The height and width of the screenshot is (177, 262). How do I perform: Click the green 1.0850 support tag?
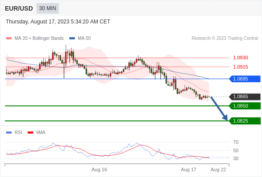(x=245, y=106)
